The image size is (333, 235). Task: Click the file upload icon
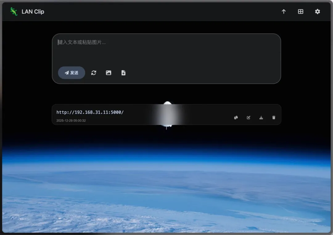click(x=123, y=73)
